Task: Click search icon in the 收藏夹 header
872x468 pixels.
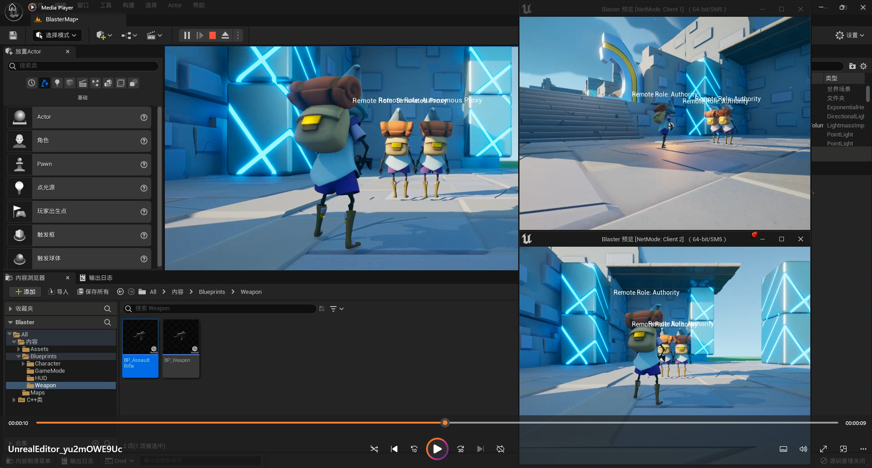Action: tap(108, 309)
